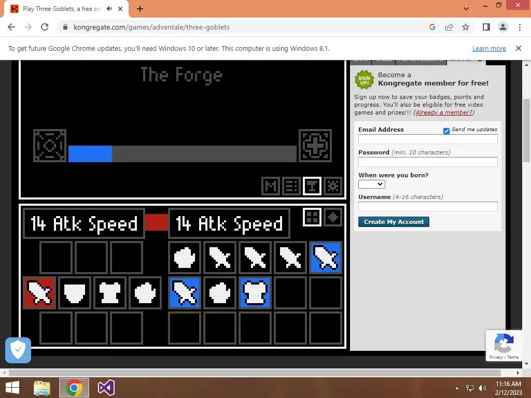This screenshot has height=398, width=531.
Task: Click the diamond icon beside the grid view
Action: click(333, 217)
